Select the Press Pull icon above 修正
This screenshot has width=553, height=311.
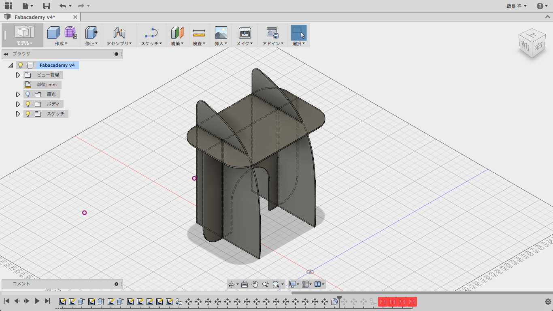91,32
